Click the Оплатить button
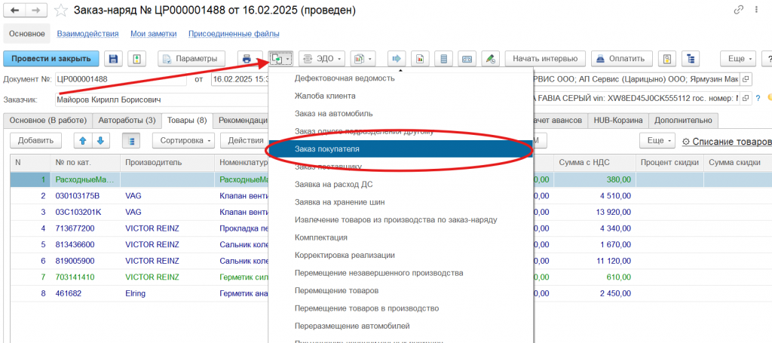772x343 pixels. pyautogui.click(x=622, y=59)
